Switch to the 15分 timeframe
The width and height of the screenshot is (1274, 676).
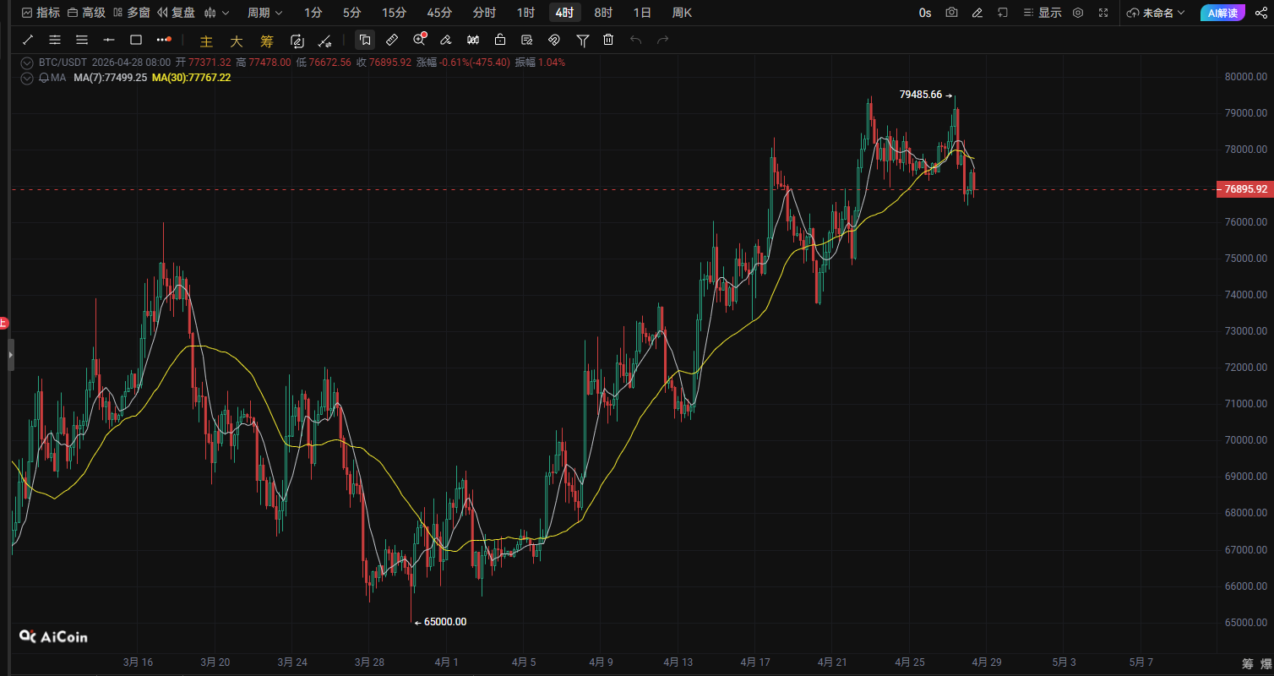[x=394, y=13]
